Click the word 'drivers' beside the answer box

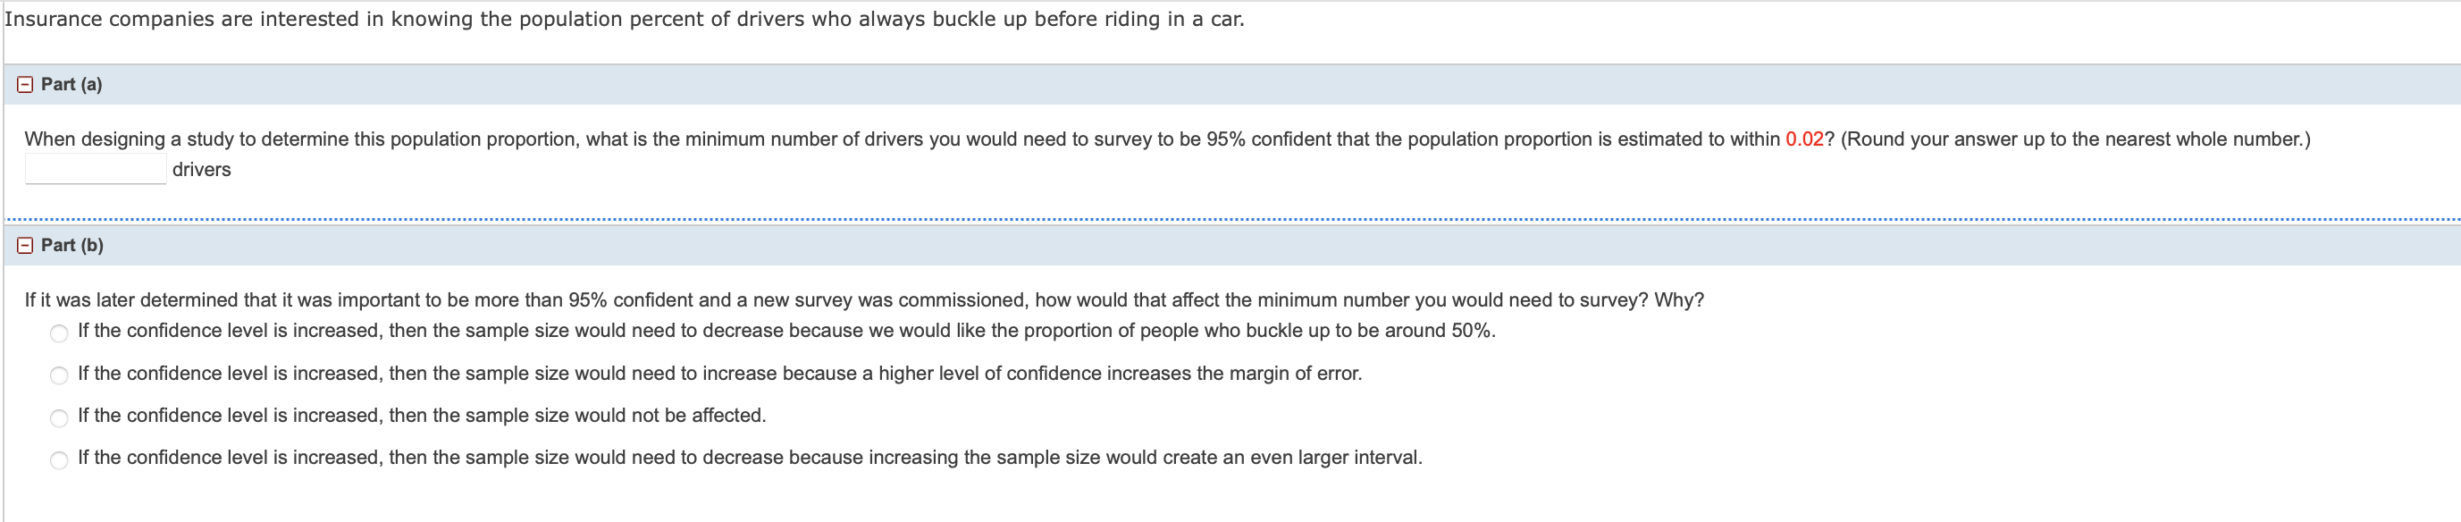pos(202,170)
